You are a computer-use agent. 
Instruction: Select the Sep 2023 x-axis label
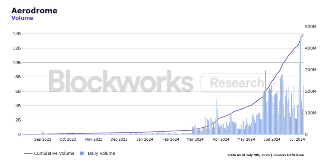[42, 139]
